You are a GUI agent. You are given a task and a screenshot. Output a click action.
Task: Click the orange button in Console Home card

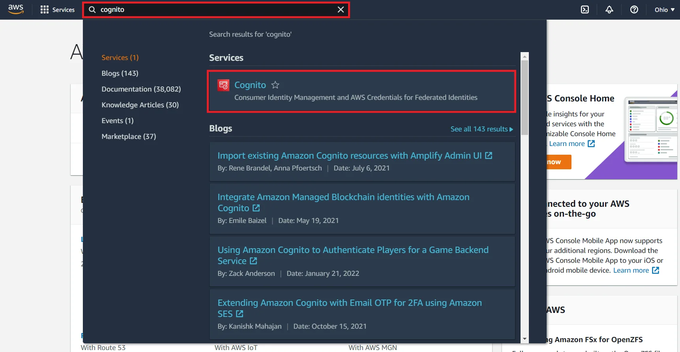(559, 162)
